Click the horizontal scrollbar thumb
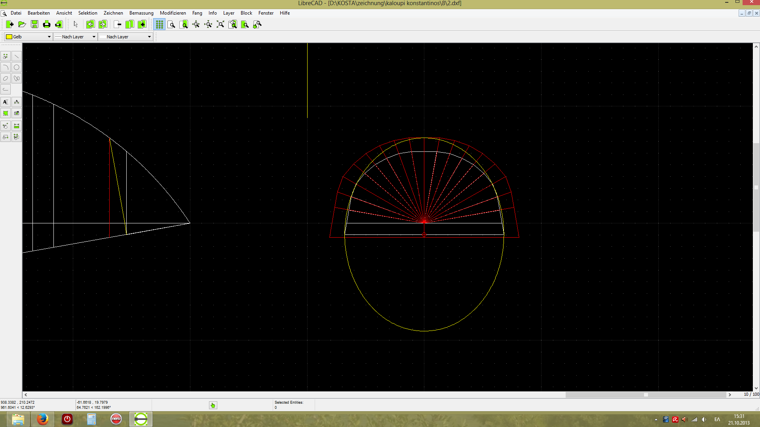This screenshot has width=760, height=427. point(646,395)
